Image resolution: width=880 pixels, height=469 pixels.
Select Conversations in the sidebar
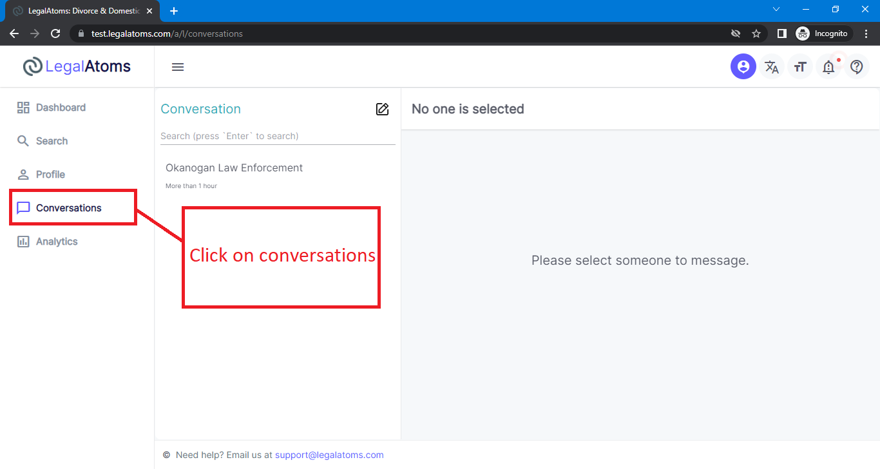(59, 208)
